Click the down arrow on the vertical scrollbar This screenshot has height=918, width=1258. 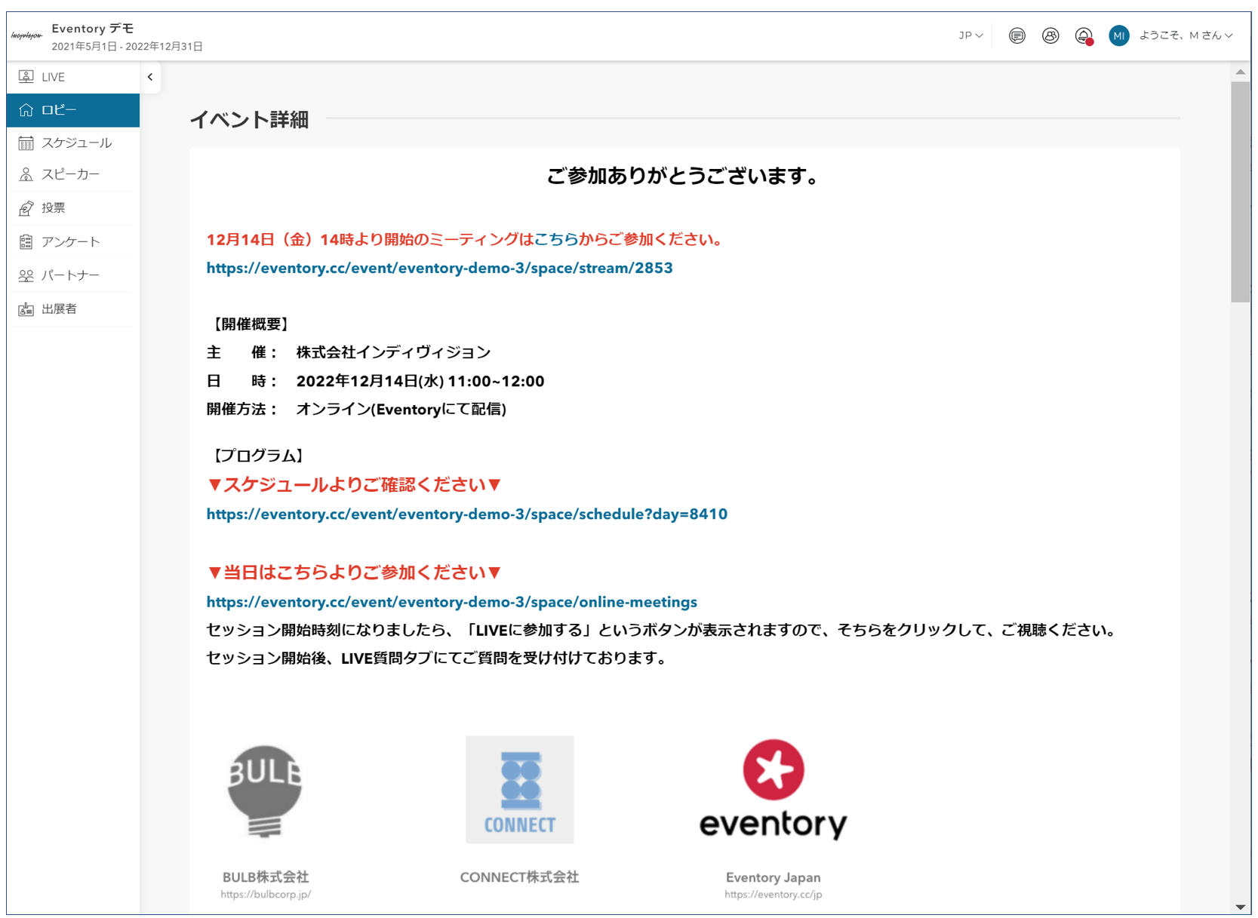pyautogui.click(x=1240, y=907)
